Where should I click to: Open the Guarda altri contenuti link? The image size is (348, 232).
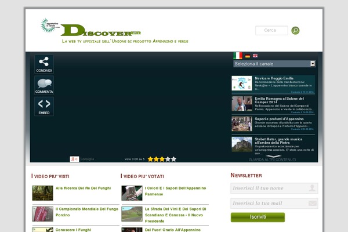[x=272, y=159]
